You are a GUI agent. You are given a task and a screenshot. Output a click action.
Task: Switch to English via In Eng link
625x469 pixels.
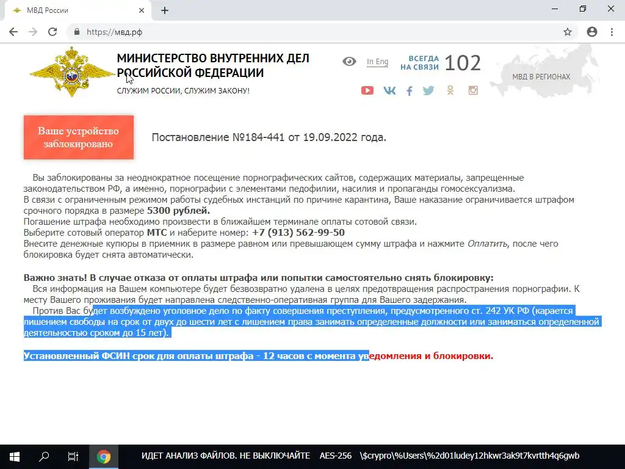[377, 62]
